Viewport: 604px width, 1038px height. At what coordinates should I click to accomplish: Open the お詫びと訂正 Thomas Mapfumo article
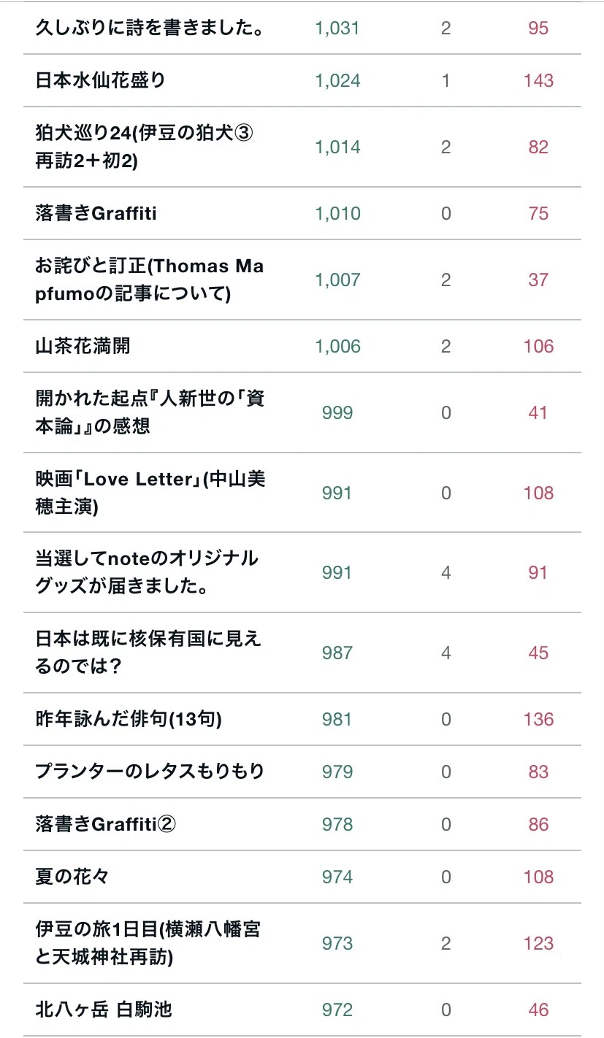point(150,280)
